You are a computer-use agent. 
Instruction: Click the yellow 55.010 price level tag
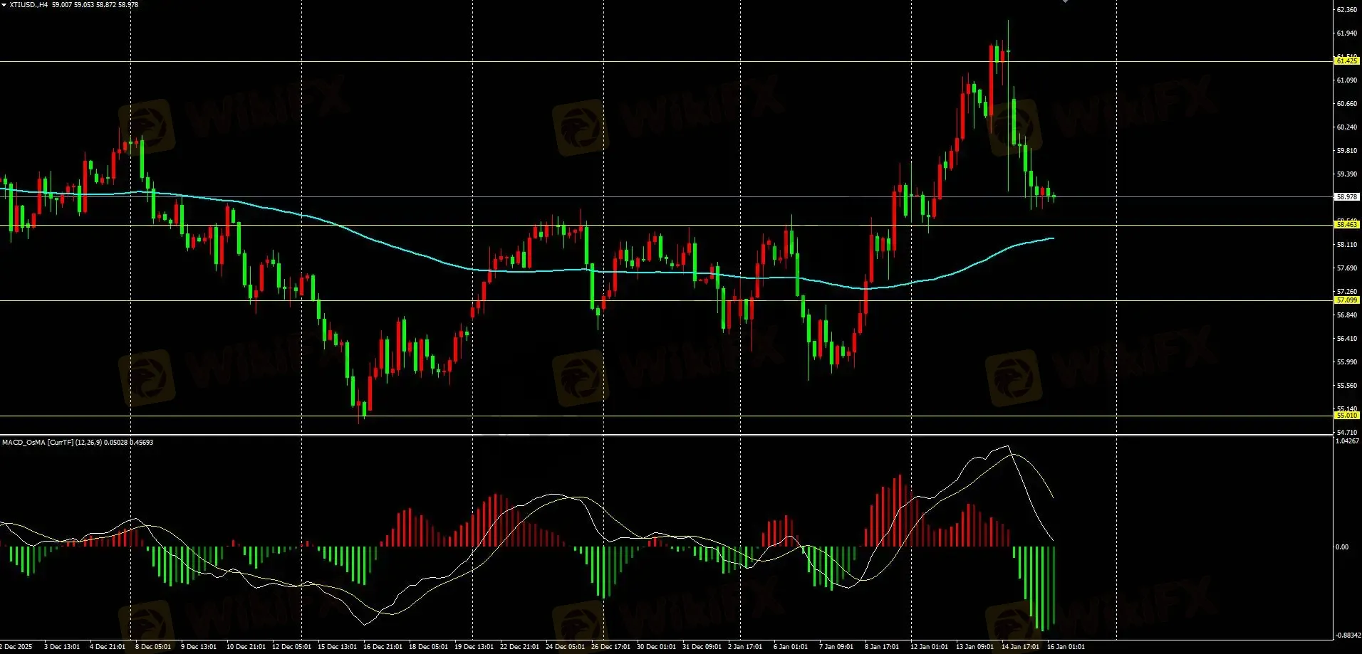coord(1346,416)
